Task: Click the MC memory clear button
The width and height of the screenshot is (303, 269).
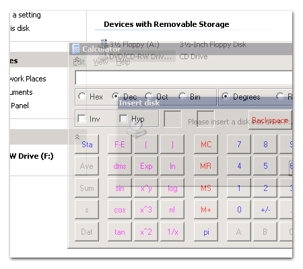Action: tap(206, 144)
